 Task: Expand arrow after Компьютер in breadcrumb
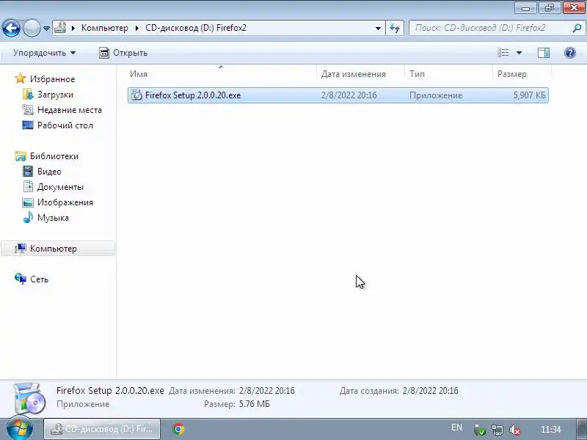point(137,28)
